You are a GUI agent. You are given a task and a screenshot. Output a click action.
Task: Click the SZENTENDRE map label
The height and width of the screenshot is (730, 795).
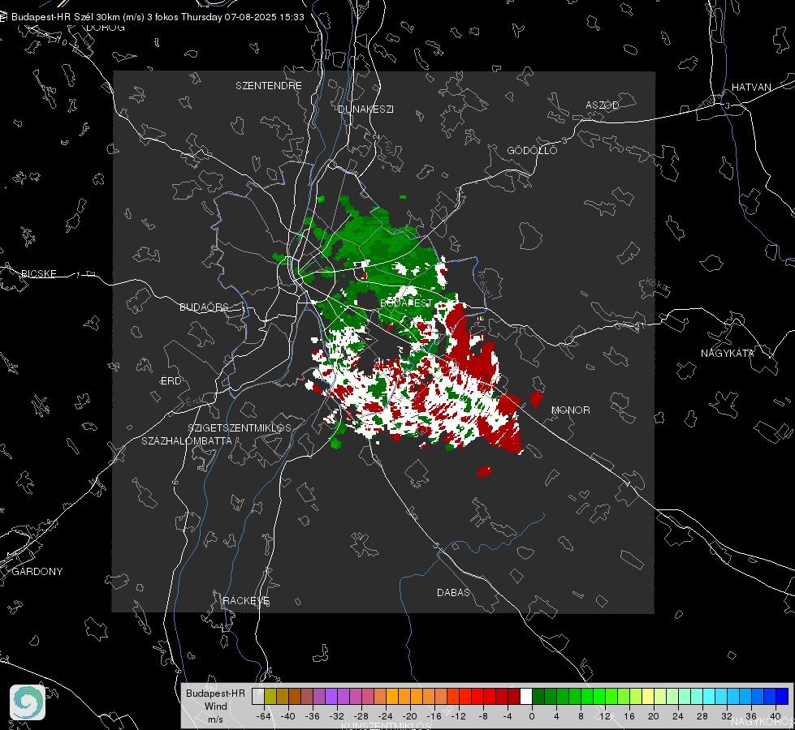[x=269, y=86]
